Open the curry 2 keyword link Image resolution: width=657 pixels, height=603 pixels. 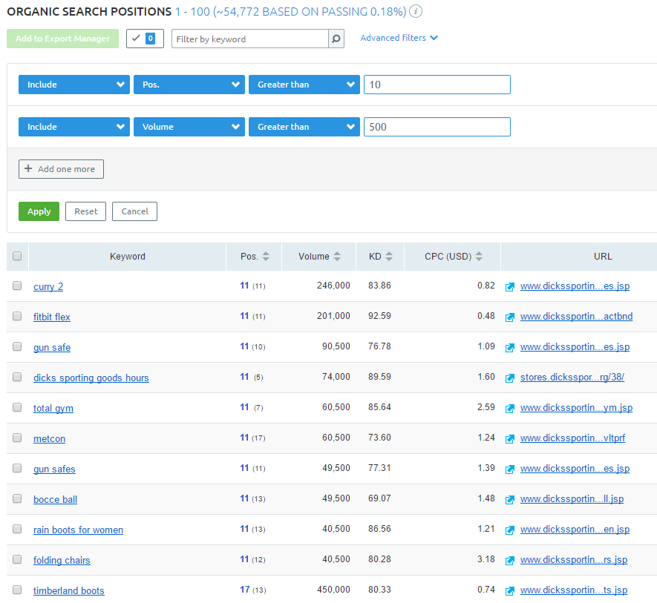[48, 286]
